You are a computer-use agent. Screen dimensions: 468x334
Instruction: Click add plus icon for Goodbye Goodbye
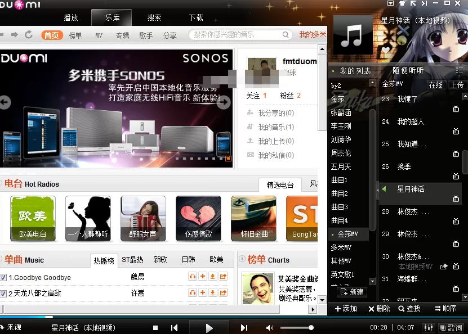(203, 277)
